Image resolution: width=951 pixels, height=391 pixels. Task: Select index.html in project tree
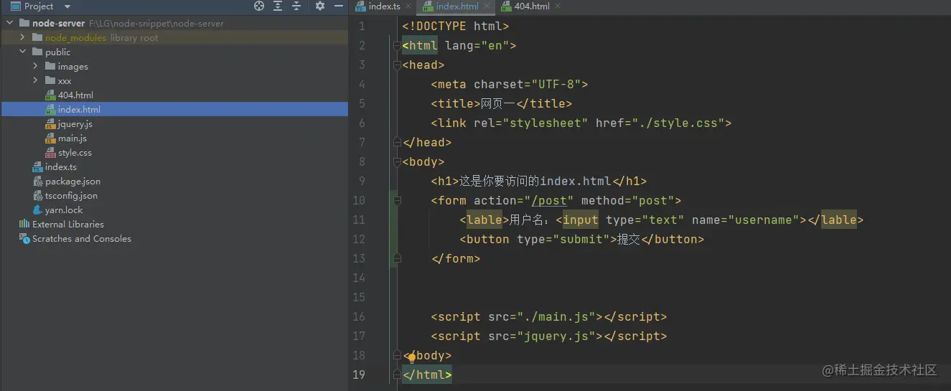[x=79, y=109]
